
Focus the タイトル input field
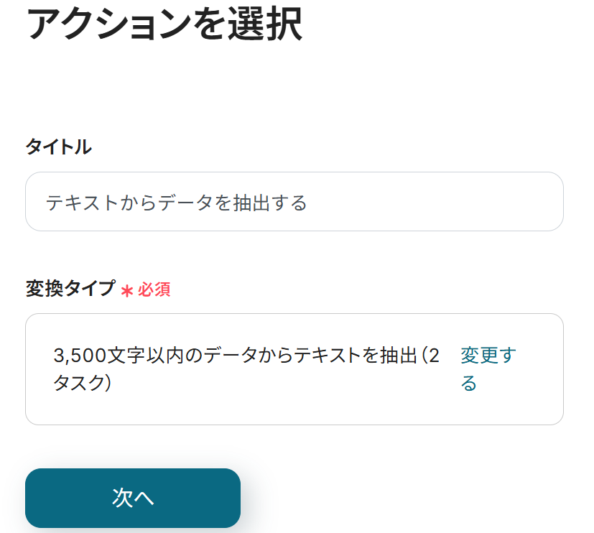point(294,202)
